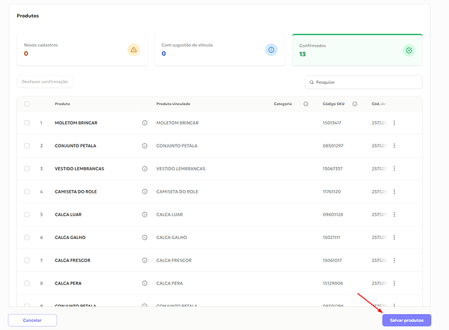The width and height of the screenshot is (449, 330).
Task: Click info icon beside VESTIDO LEMBRANCAS
Action: click(145, 169)
